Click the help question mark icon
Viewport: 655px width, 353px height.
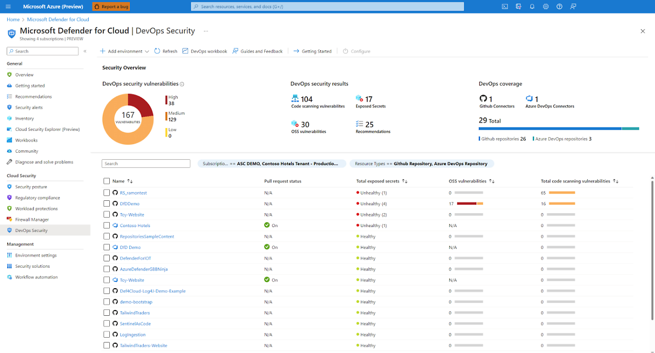(x=560, y=7)
